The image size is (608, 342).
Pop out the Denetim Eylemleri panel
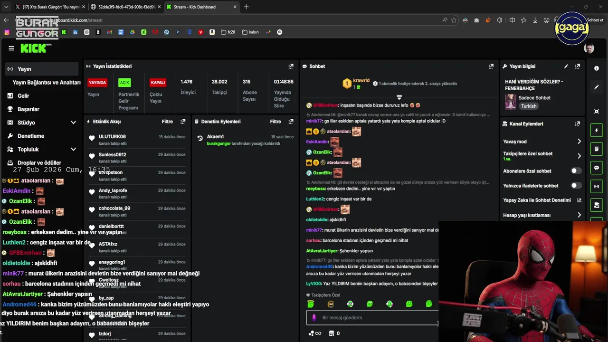291,122
